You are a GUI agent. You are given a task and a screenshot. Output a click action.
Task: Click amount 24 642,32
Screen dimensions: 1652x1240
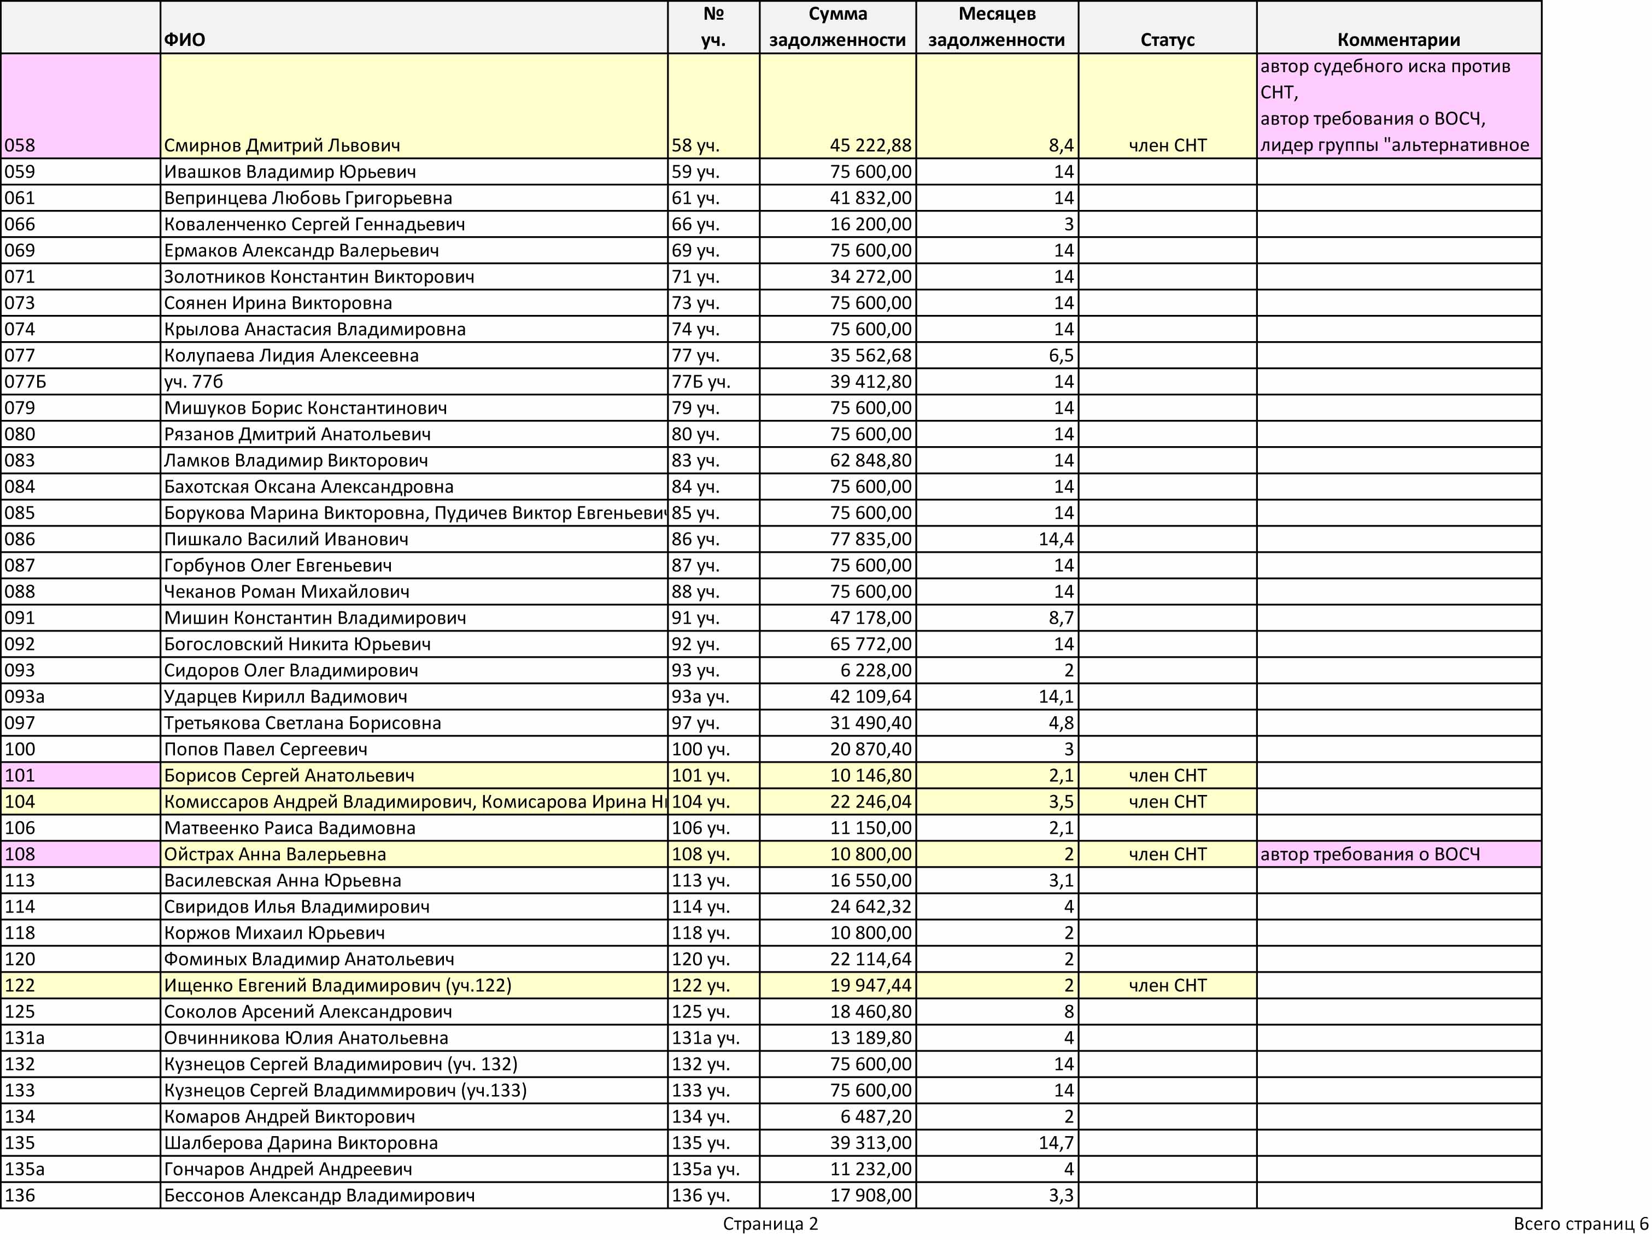871,906
